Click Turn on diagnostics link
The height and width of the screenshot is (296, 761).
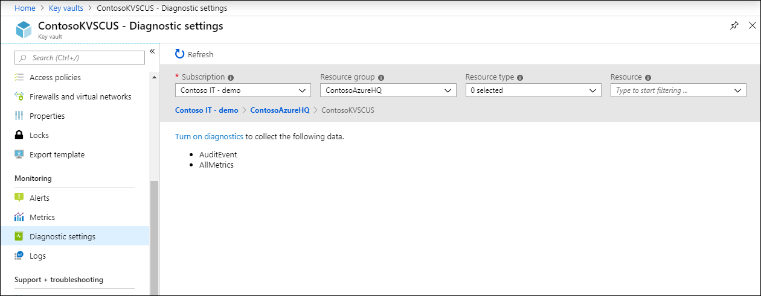tap(209, 137)
